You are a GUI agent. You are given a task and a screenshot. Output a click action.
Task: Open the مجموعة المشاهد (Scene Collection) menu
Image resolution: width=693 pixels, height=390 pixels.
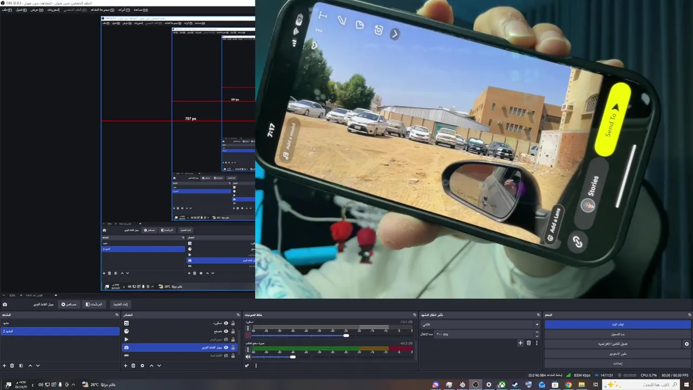tap(102, 10)
